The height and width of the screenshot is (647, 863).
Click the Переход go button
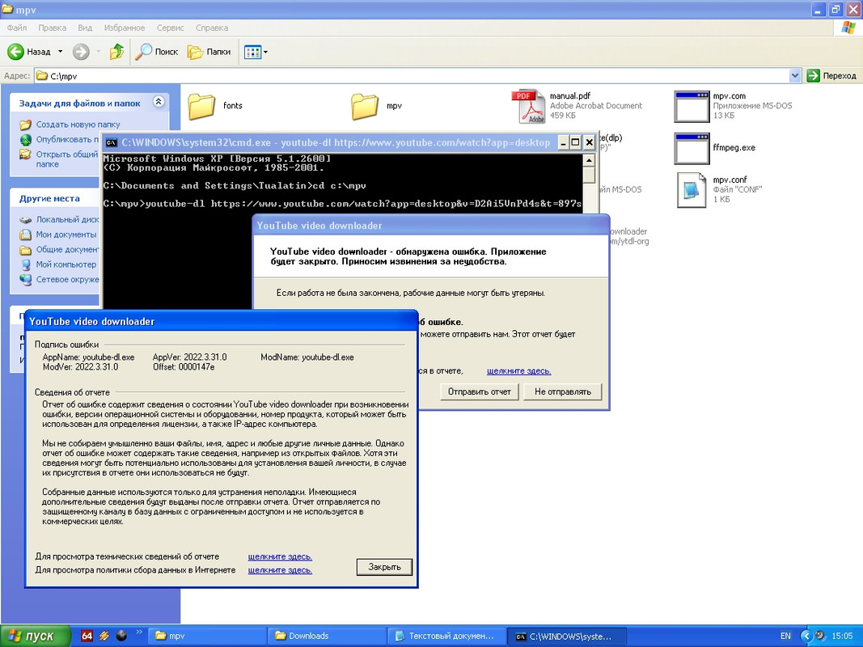point(831,76)
